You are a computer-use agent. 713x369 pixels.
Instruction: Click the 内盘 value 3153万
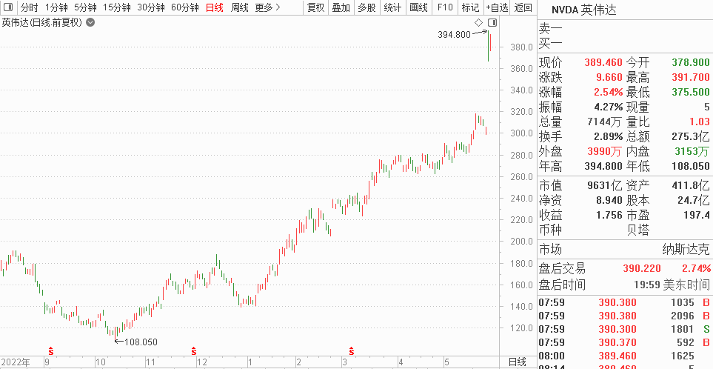692,151
